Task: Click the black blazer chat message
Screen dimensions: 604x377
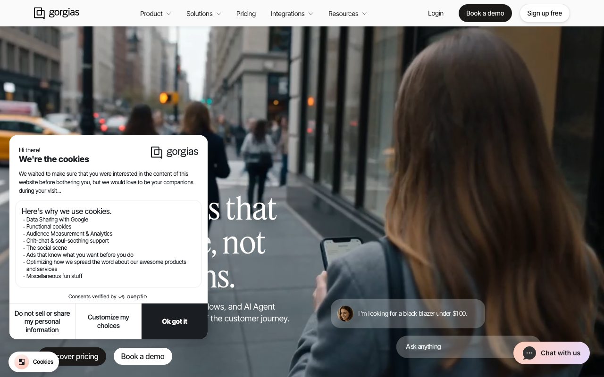Action: click(x=408, y=313)
